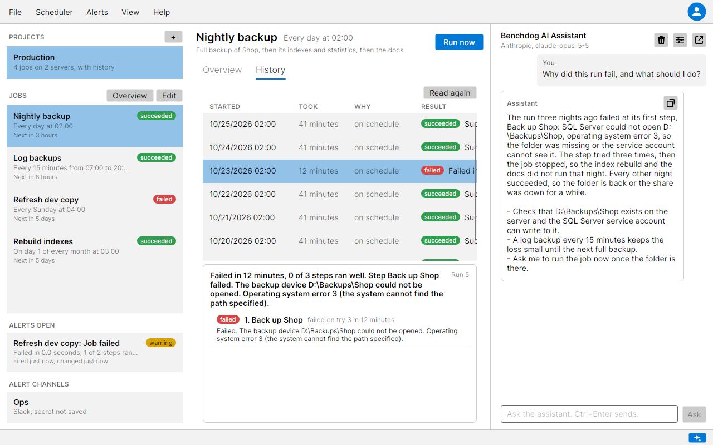713x445 pixels.
Task: Select the 10/21/2026 02:00 run row
Action: (x=339, y=217)
